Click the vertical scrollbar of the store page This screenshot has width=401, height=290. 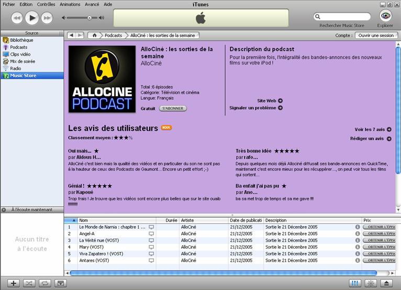pos(398,110)
